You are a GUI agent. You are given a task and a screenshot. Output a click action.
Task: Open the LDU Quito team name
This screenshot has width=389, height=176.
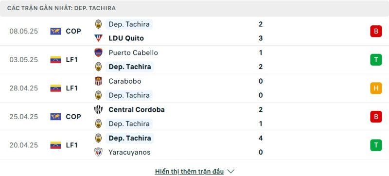pyautogui.click(x=126, y=38)
